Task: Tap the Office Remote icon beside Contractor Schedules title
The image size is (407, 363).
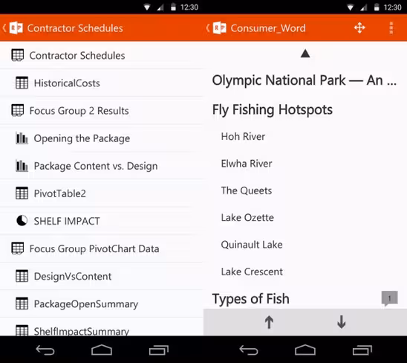Action: pyautogui.click(x=16, y=28)
